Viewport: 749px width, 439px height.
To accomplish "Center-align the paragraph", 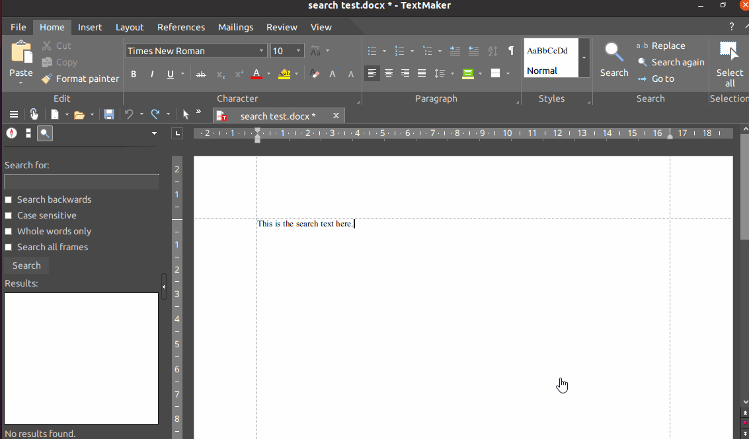I will point(389,73).
